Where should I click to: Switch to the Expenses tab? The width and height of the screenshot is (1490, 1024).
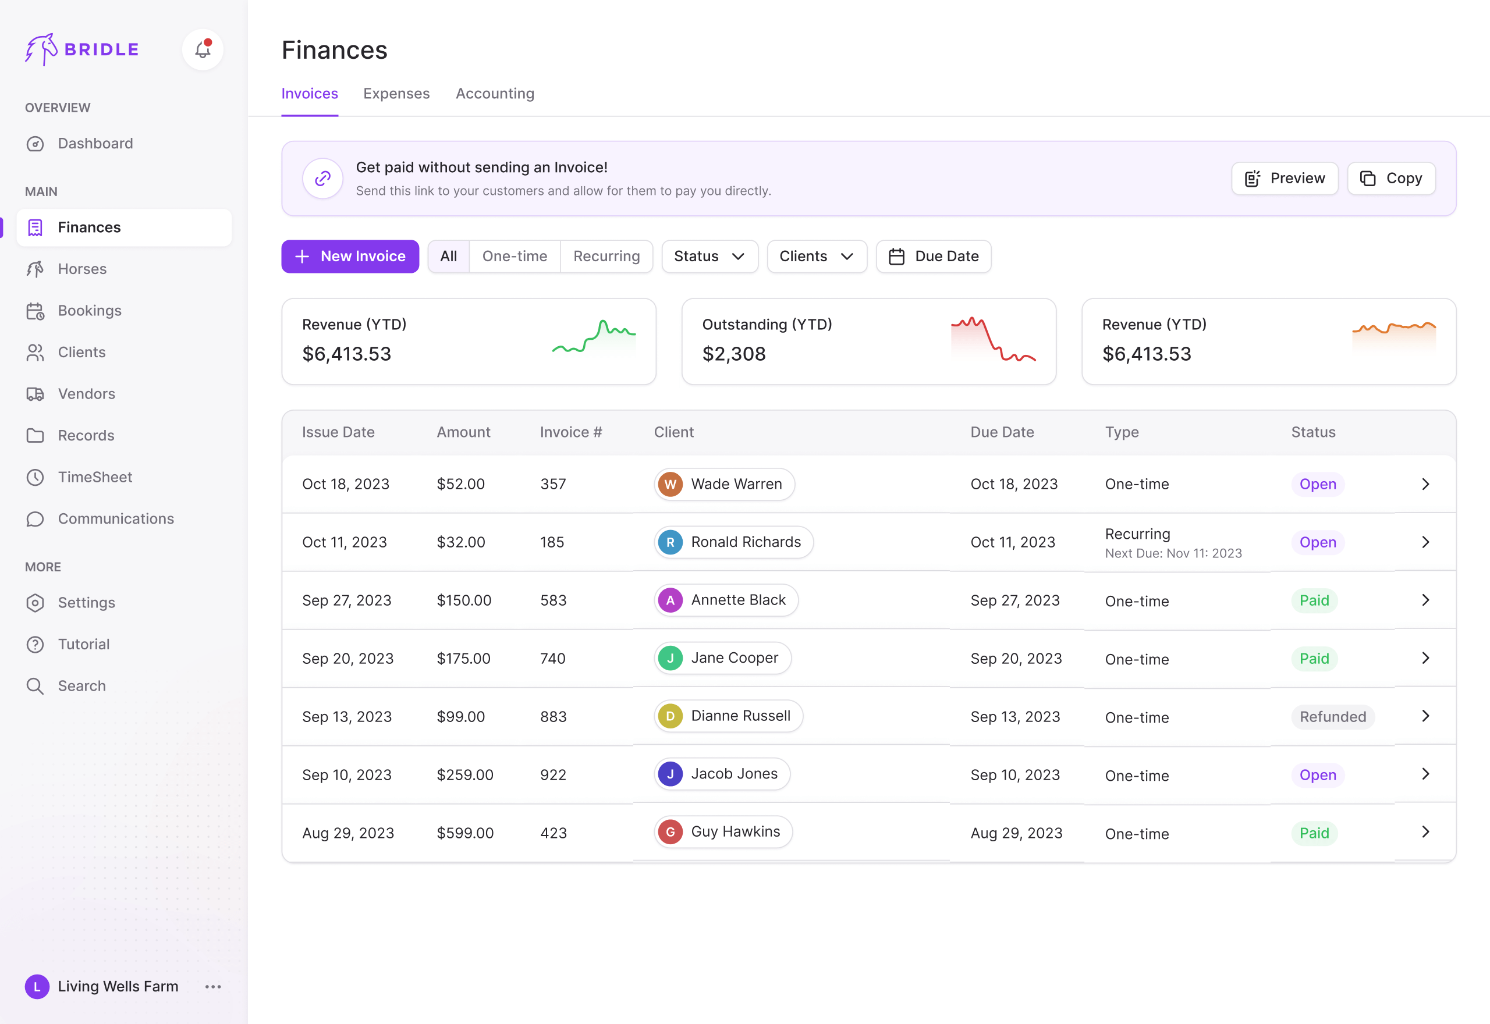pyautogui.click(x=396, y=94)
